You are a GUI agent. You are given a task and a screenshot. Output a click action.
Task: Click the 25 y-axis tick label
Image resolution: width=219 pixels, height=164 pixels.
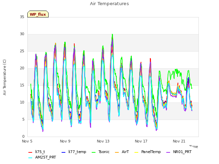pyautogui.click(x=22, y=51)
